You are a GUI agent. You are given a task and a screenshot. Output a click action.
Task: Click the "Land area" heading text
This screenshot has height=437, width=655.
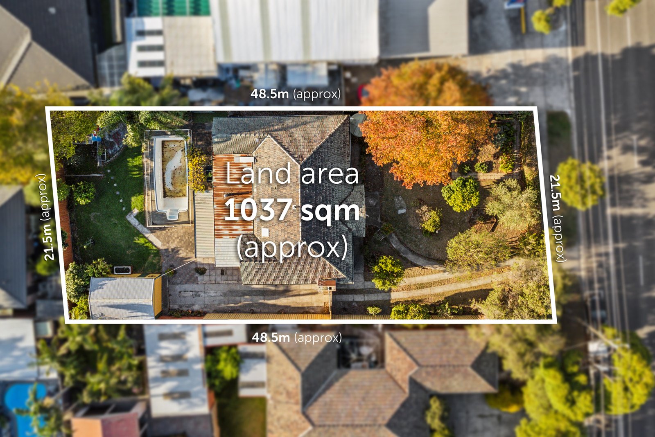pyautogui.click(x=292, y=173)
